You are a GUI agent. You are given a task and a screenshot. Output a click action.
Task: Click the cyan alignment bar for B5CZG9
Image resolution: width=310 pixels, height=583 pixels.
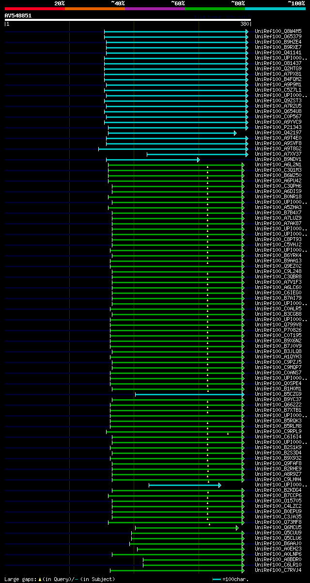tap(190, 394)
